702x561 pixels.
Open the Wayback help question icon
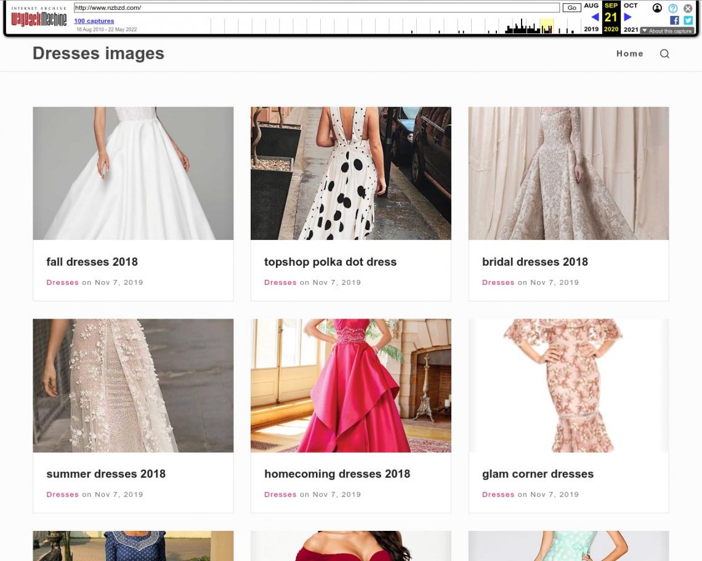coord(673,8)
